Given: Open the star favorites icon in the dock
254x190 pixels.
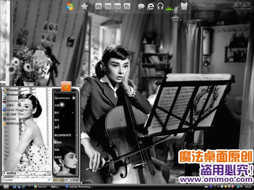Looking at the screenshot, I should (84, 7).
